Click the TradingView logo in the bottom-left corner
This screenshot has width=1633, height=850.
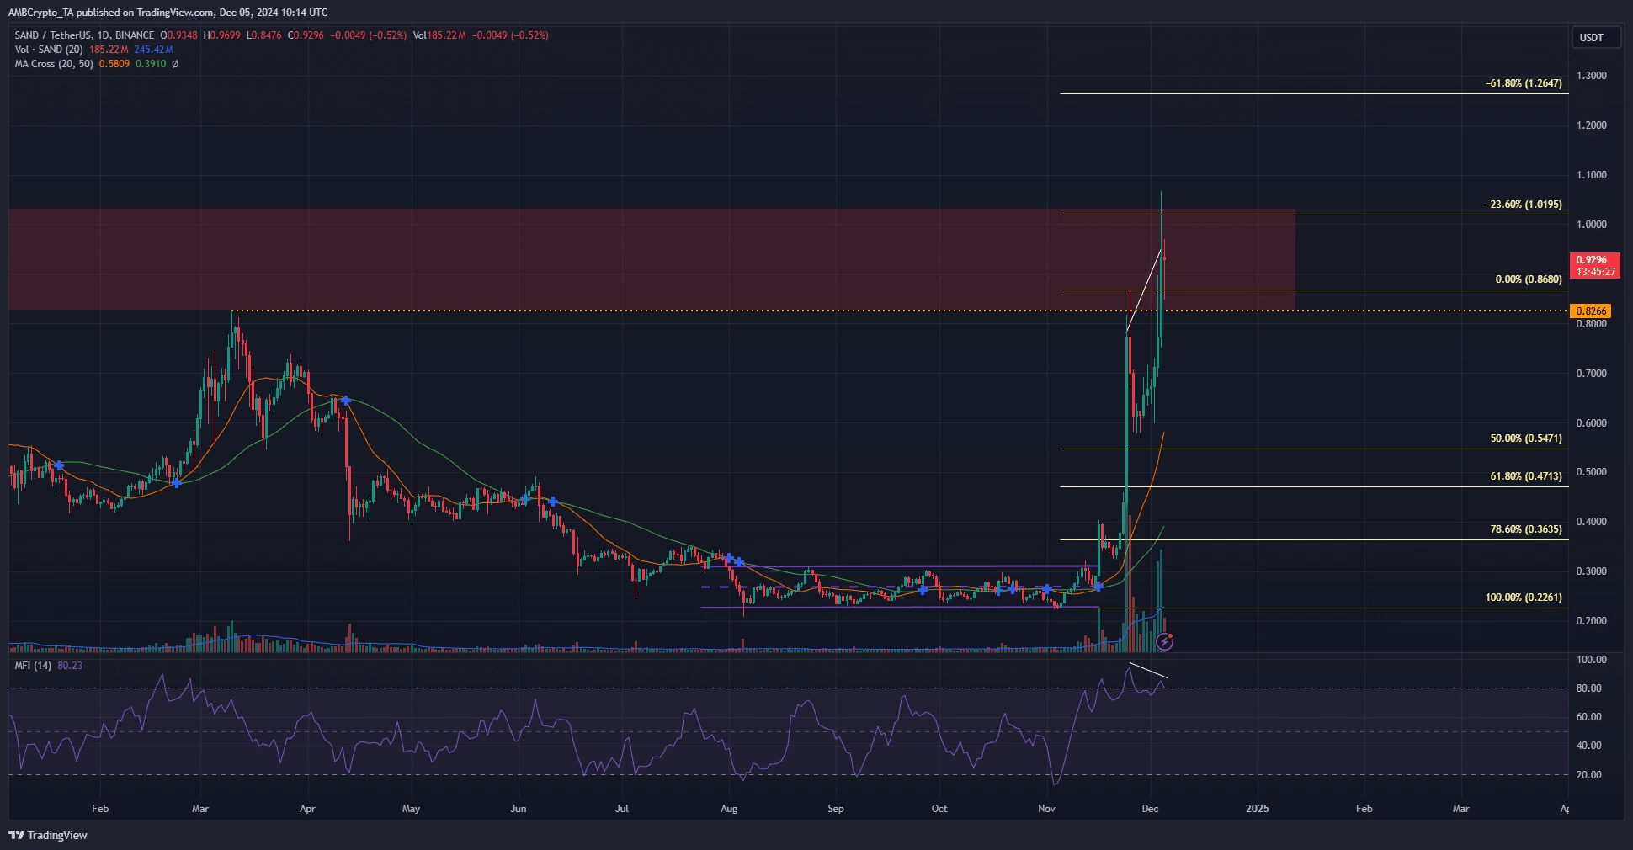click(x=48, y=835)
